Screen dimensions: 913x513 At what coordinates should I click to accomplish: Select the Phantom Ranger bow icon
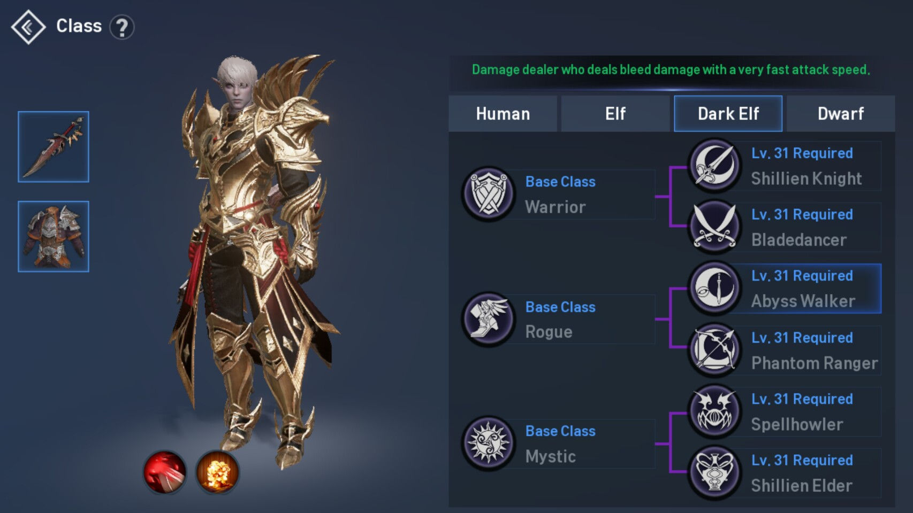tap(714, 350)
